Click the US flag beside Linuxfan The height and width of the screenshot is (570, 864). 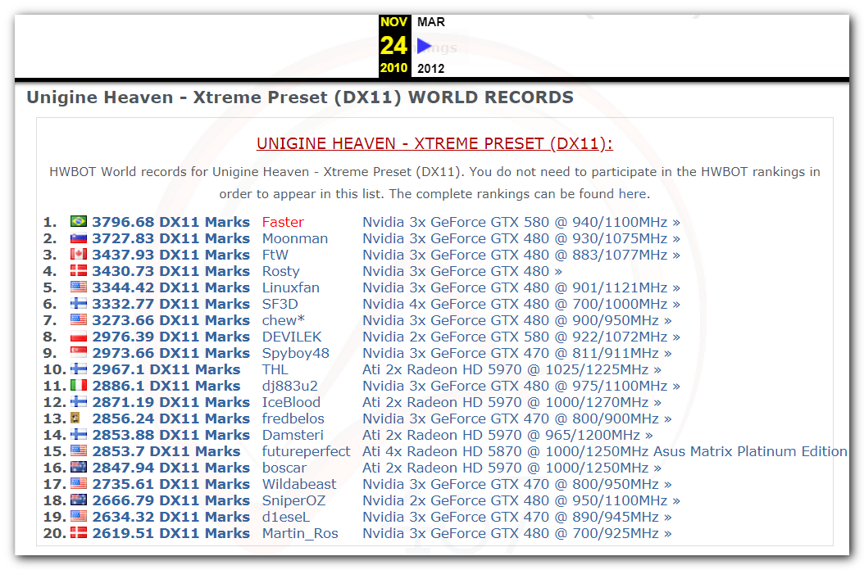78,287
